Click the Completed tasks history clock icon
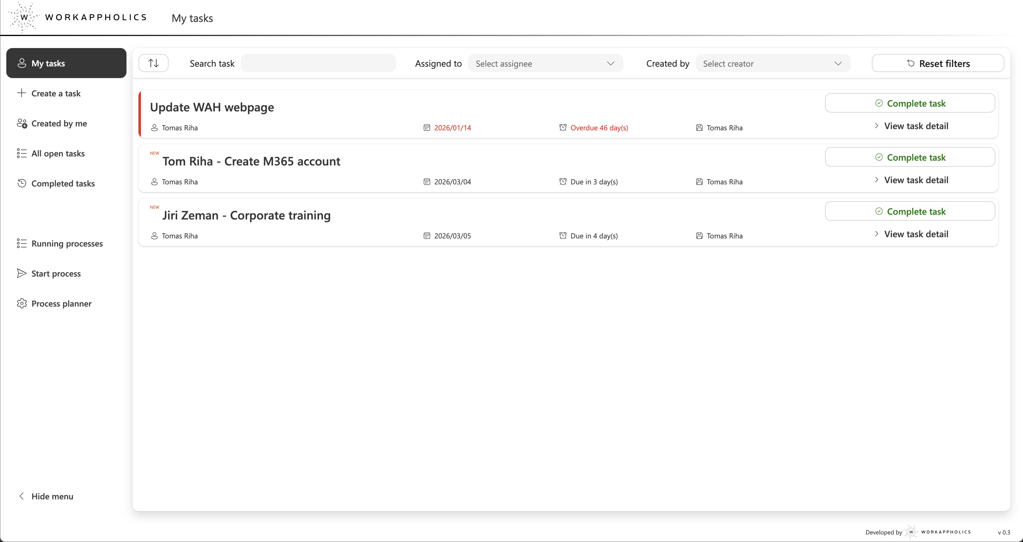 click(x=21, y=183)
